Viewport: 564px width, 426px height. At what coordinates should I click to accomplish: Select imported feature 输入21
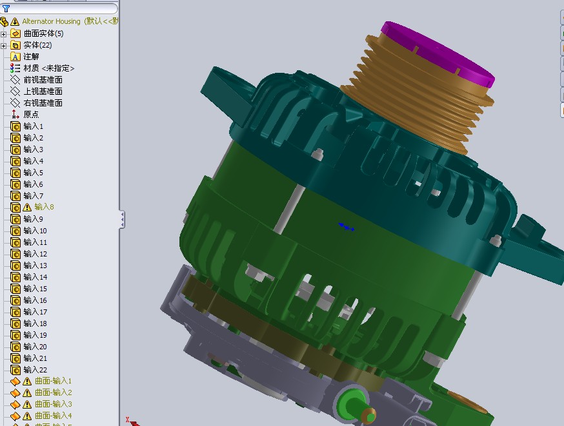(x=35, y=358)
